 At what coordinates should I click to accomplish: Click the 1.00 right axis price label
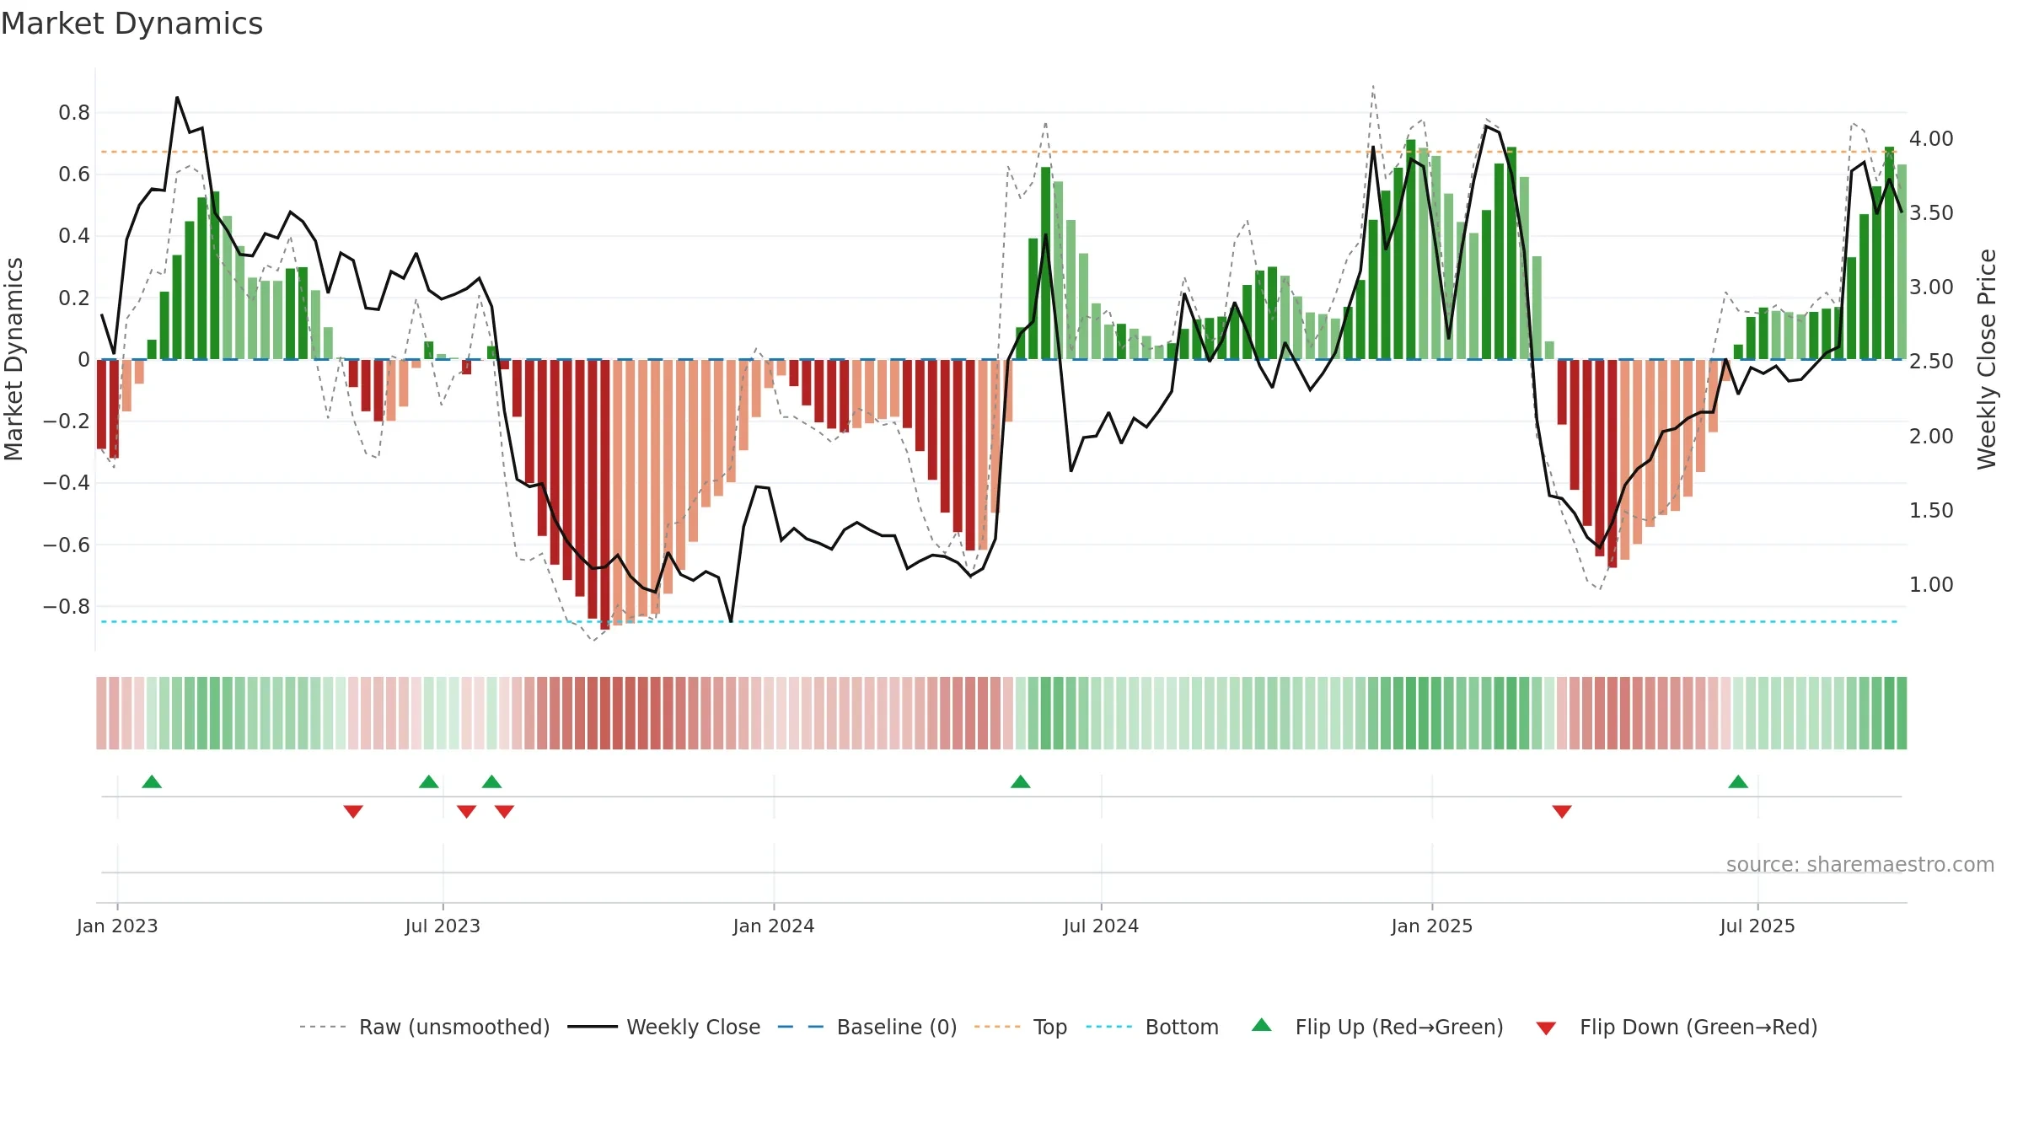pyautogui.click(x=1931, y=584)
